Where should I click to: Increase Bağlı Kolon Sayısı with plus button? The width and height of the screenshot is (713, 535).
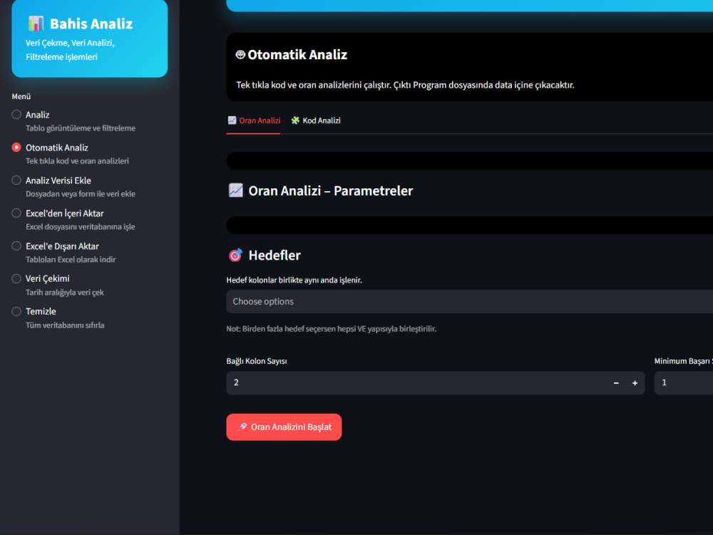(x=635, y=383)
